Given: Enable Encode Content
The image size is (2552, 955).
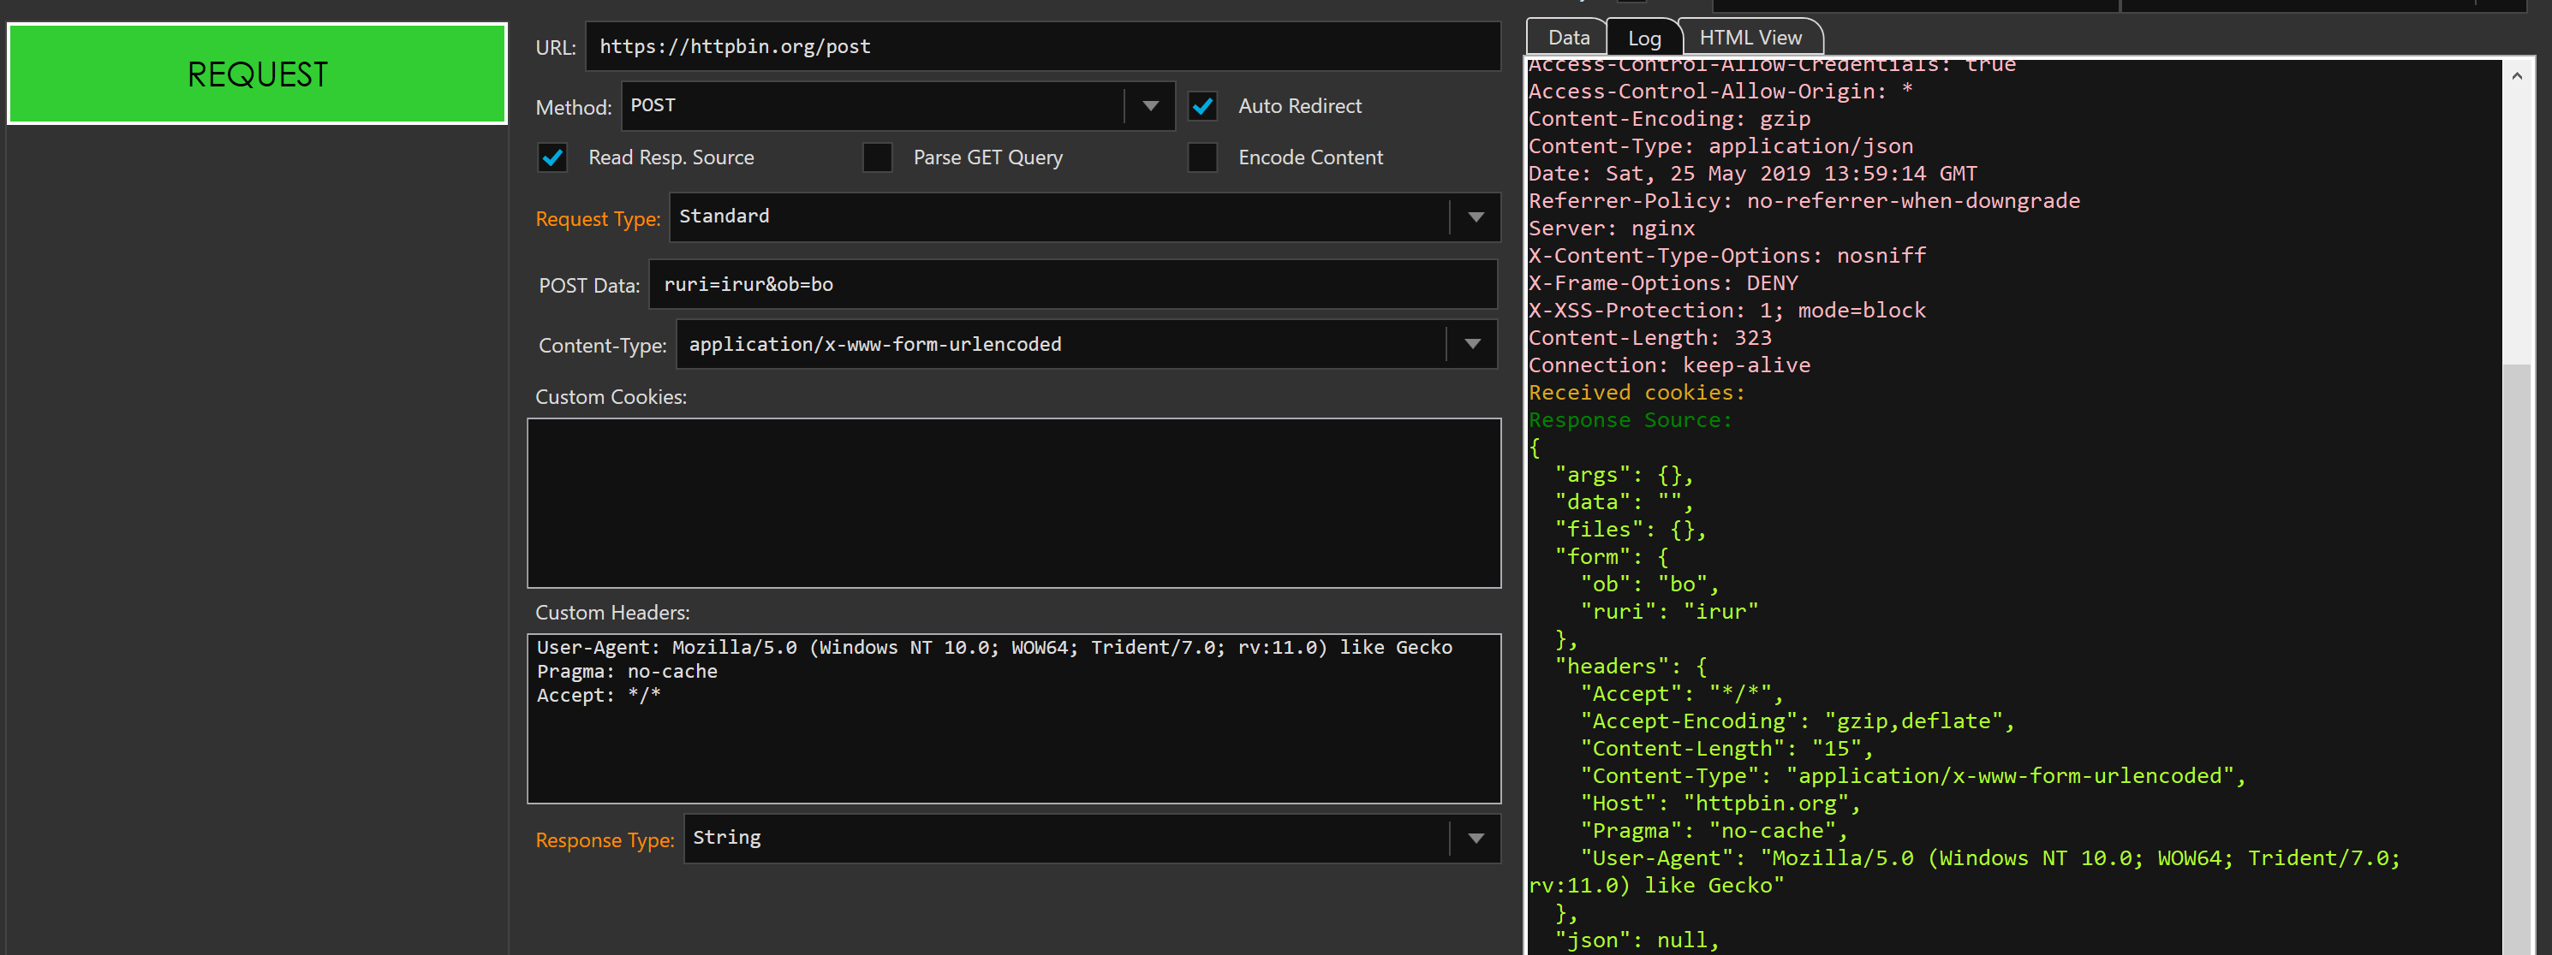Looking at the screenshot, I should pos(1202,157).
